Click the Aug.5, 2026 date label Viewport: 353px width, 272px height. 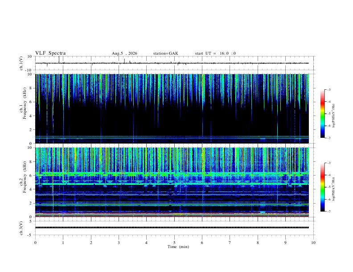pyautogui.click(x=124, y=53)
